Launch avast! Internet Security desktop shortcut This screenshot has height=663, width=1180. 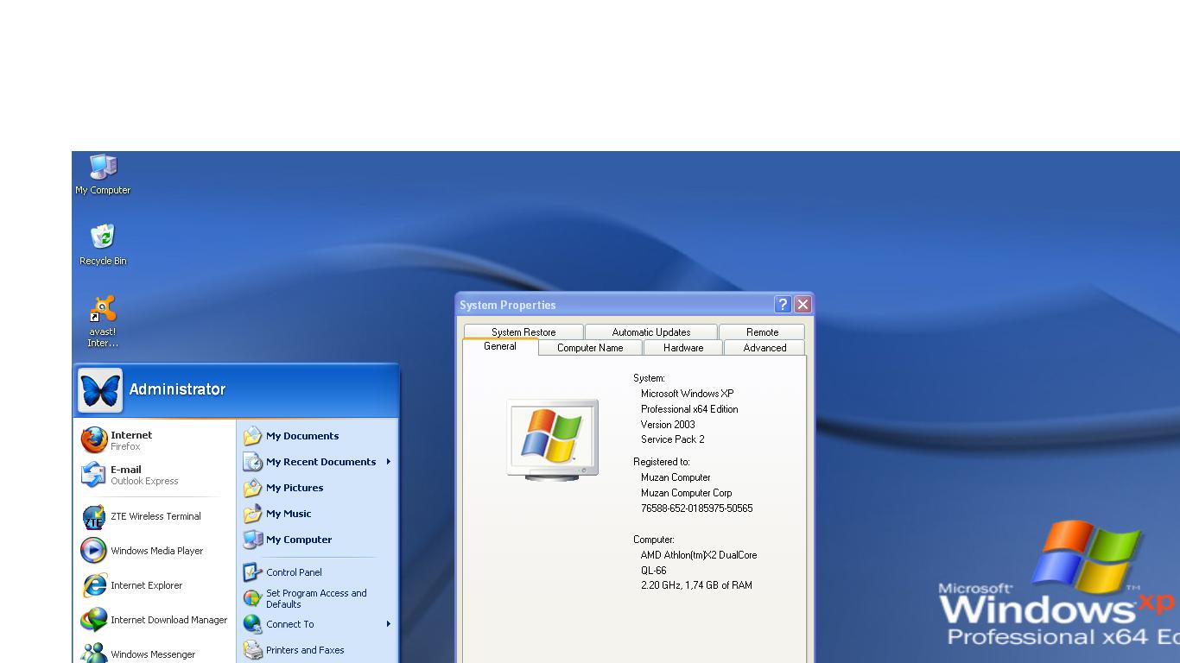(103, 321)
